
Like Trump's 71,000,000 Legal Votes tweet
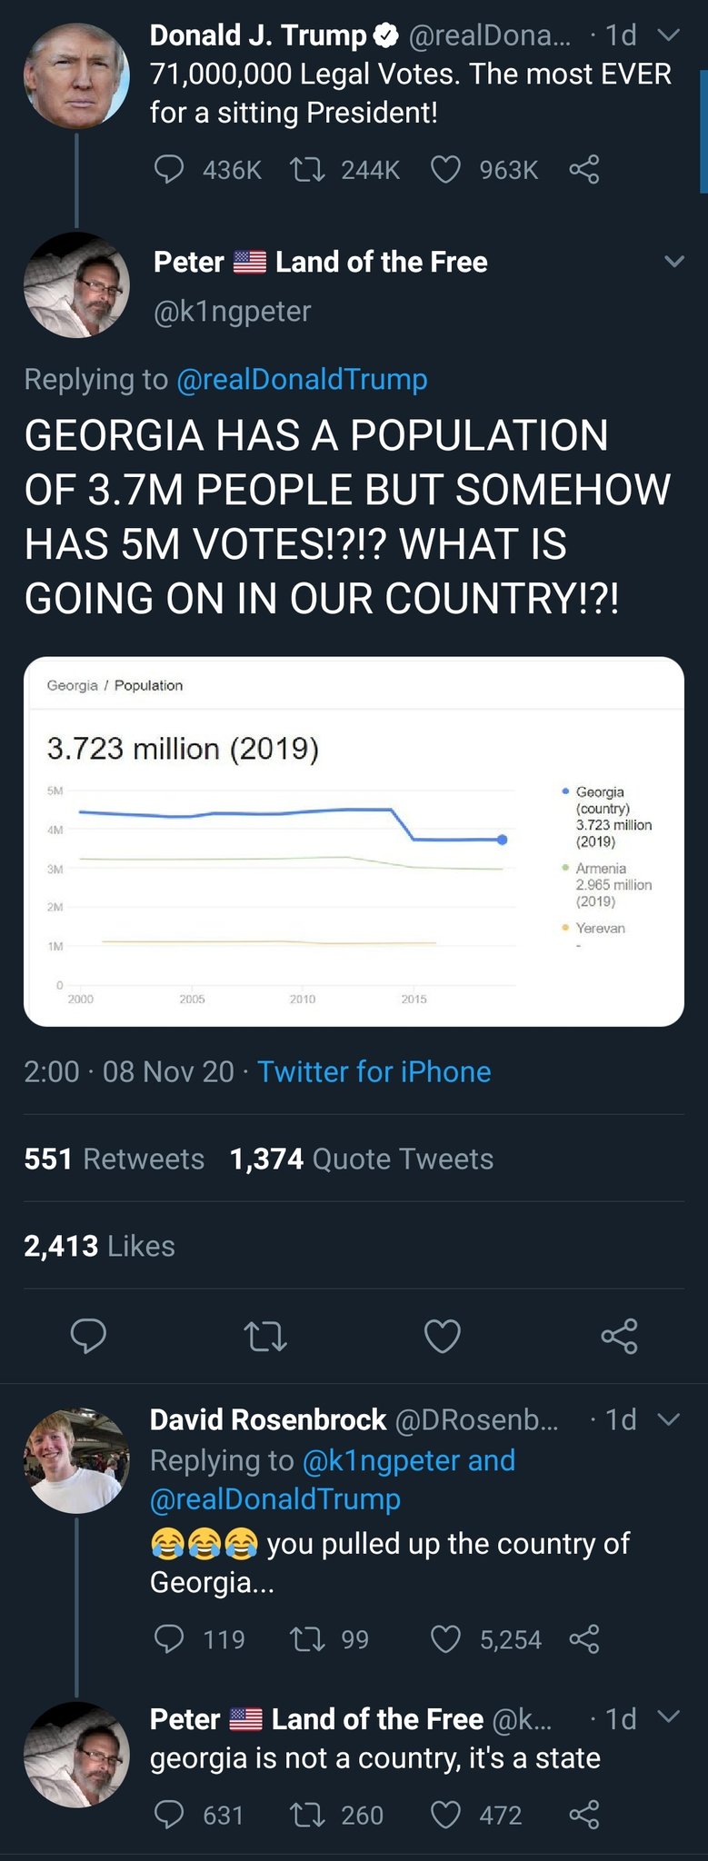tap(445, 170)
